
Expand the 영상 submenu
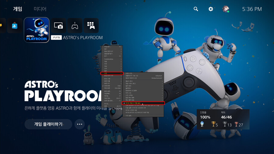coord(112,66)
